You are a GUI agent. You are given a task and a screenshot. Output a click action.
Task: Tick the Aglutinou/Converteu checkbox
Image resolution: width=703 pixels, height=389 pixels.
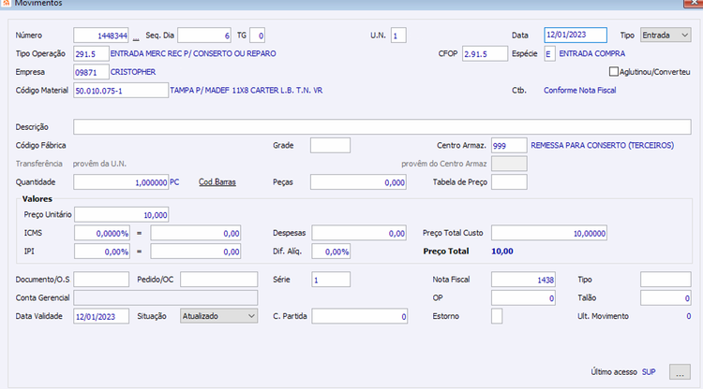click(x=613, y=72)
